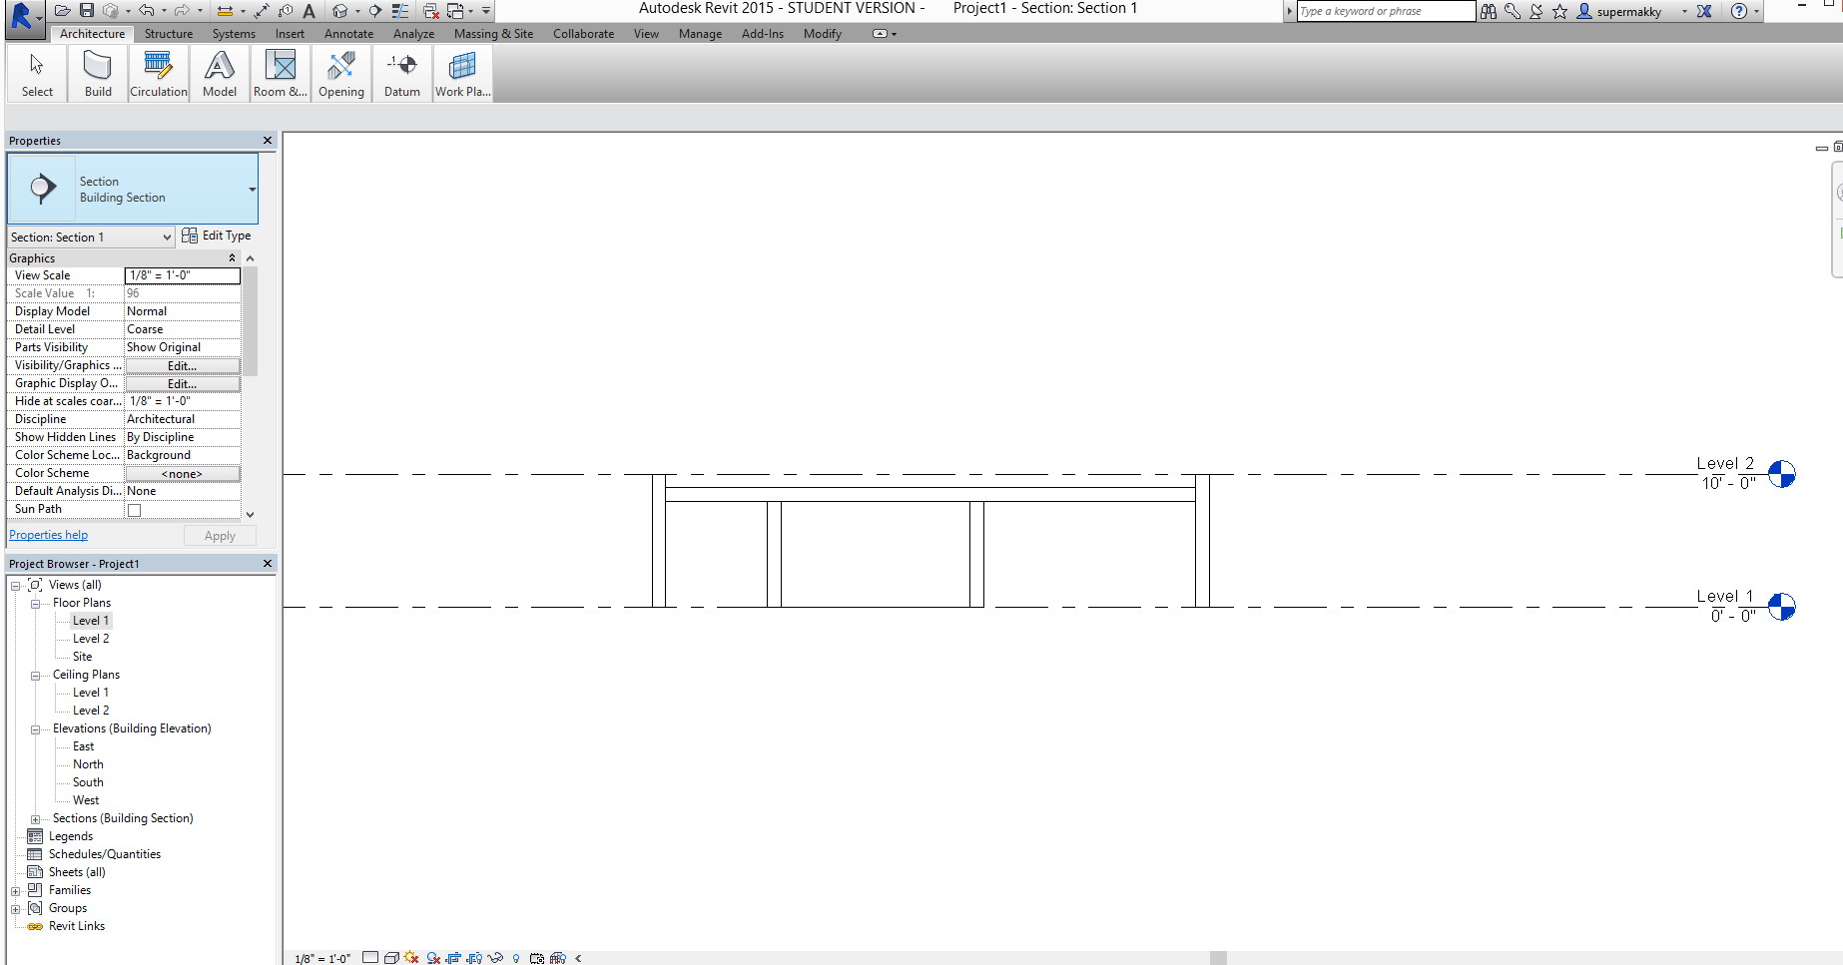Click Temporary Hide/Isolate sunglasses icon
This screenshot has width=1843, height=965.
coord(495,958)
